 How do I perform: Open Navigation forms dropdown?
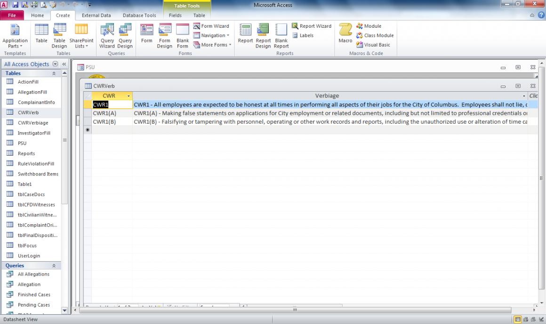(x=211, y=35)
